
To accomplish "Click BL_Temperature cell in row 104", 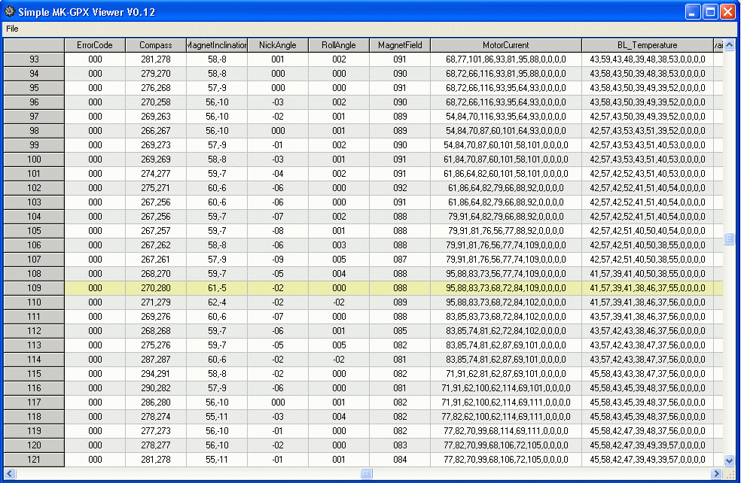I will 648,217.
